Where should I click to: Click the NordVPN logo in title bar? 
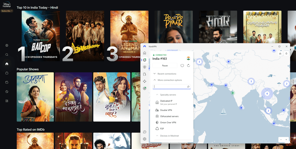coord(145,46)
